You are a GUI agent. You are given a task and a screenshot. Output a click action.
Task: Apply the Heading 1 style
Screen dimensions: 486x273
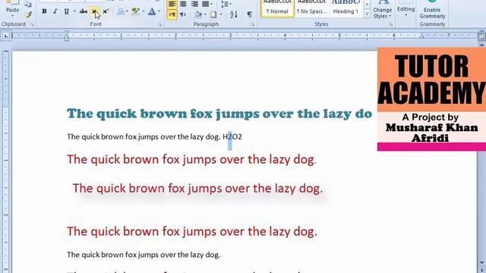pos(346,8)
